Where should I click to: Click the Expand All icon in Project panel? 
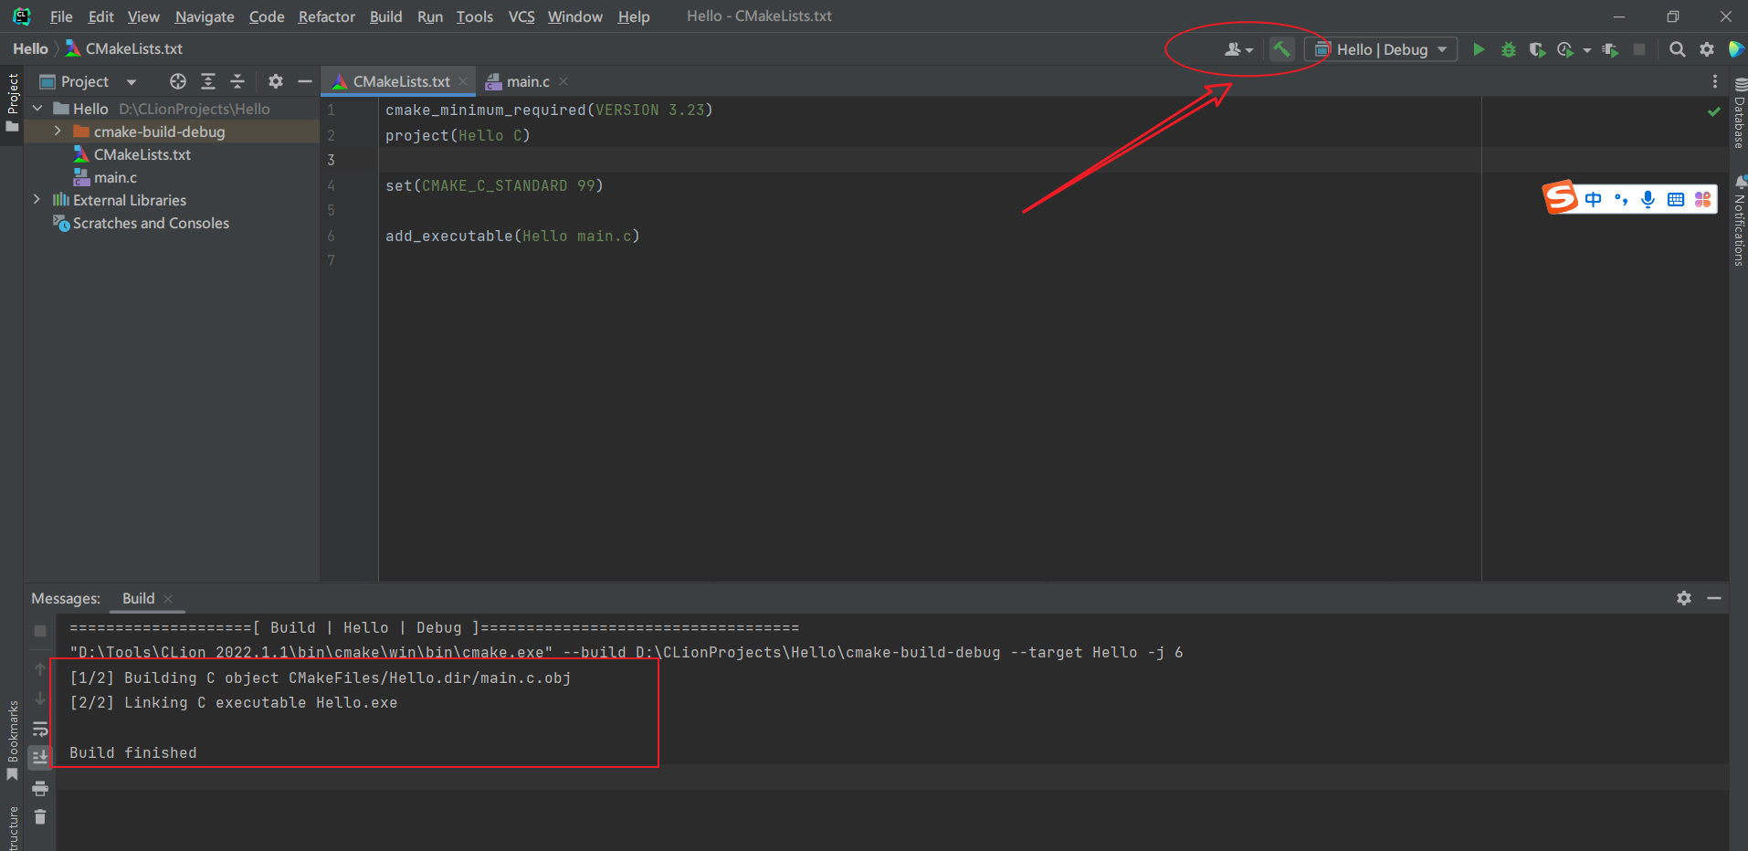[x=208, y=81]
